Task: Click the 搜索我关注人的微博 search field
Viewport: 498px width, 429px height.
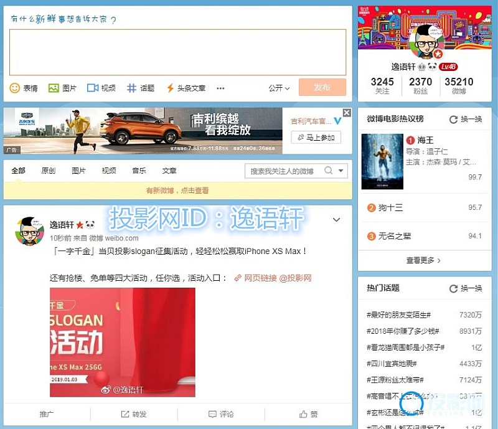Action: 282,171
